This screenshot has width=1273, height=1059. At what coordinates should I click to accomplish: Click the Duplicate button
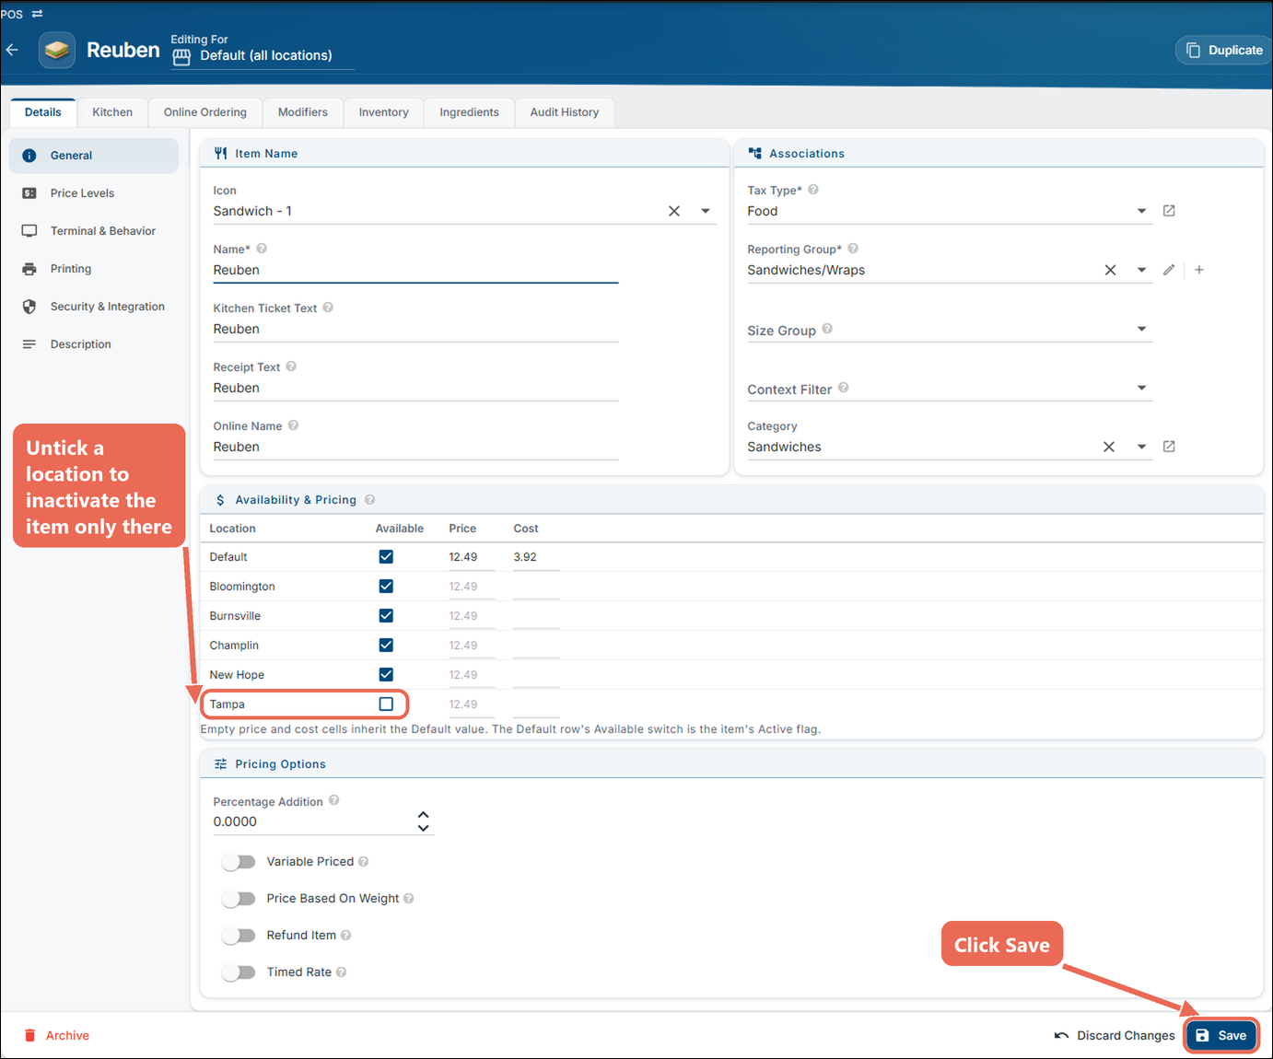[x=1224, y=50]
